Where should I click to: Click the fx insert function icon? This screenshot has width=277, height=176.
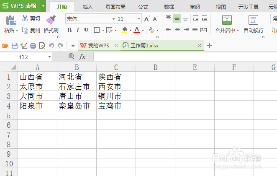click(x=82, y=57)
